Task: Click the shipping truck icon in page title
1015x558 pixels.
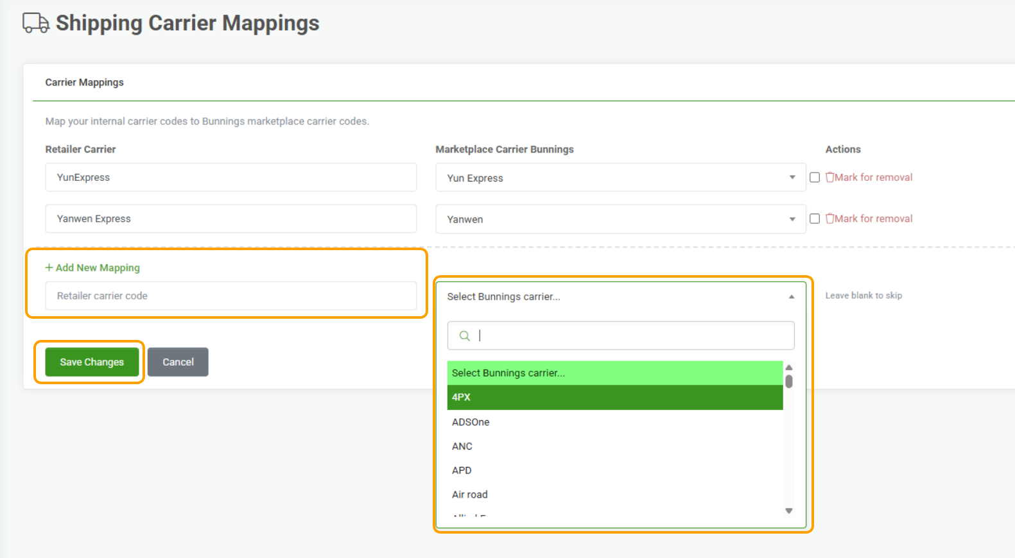Action: click(x=36, y=23)
